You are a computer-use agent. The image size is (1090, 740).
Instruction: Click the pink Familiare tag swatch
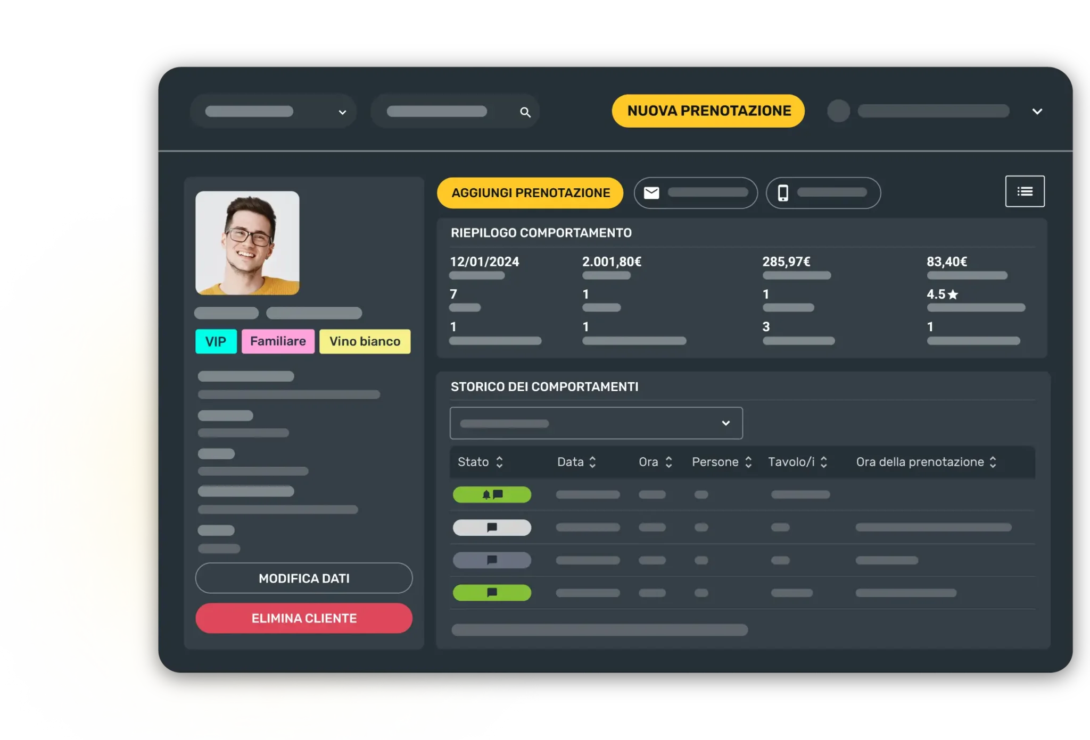click(278, 341)
